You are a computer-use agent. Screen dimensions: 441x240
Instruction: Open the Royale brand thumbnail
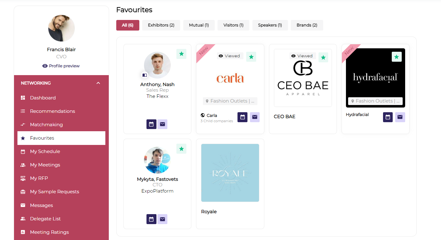pos(230,173)
